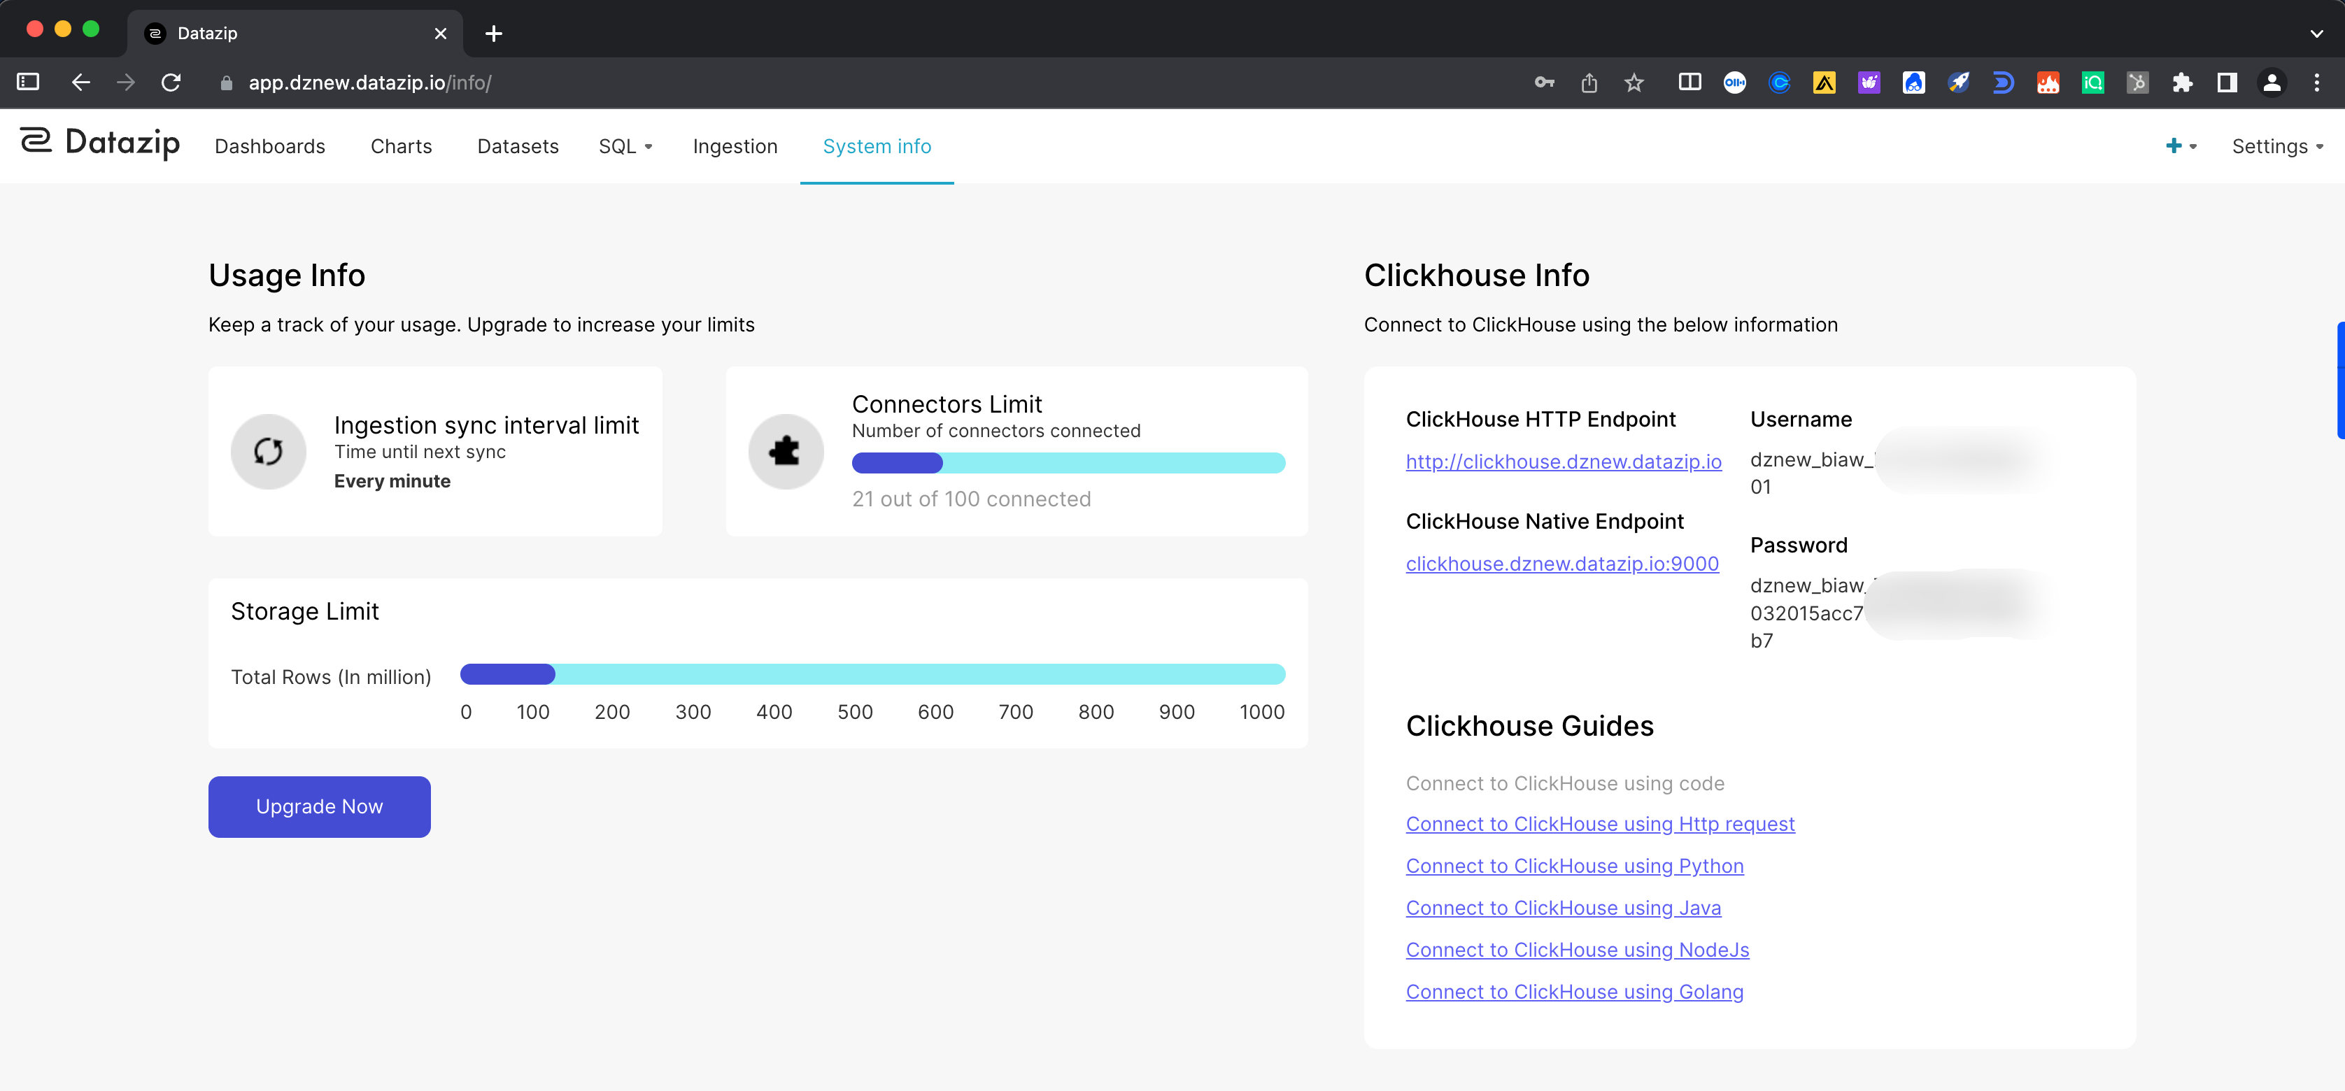
Task: Click the Datazip logo icon
Action: coord(36,141)
